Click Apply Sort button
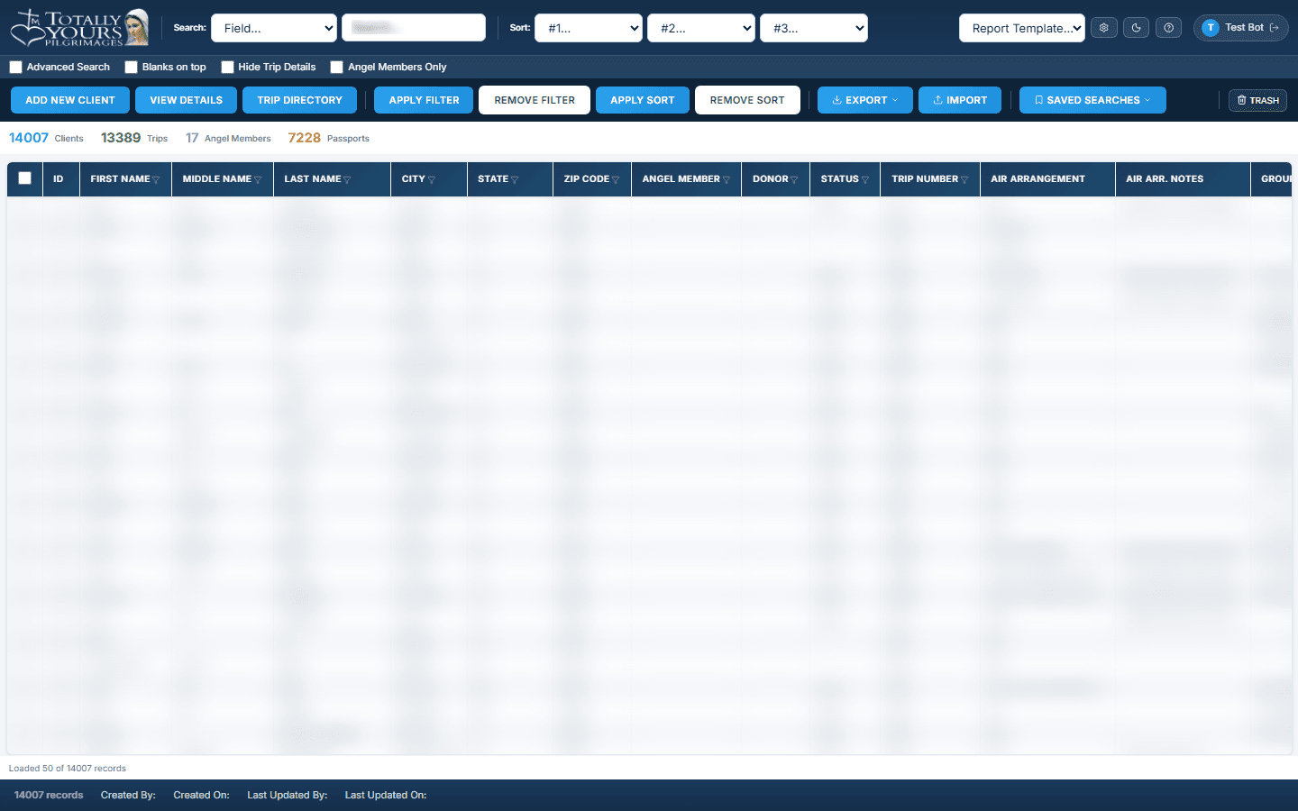 click(643, 100)
